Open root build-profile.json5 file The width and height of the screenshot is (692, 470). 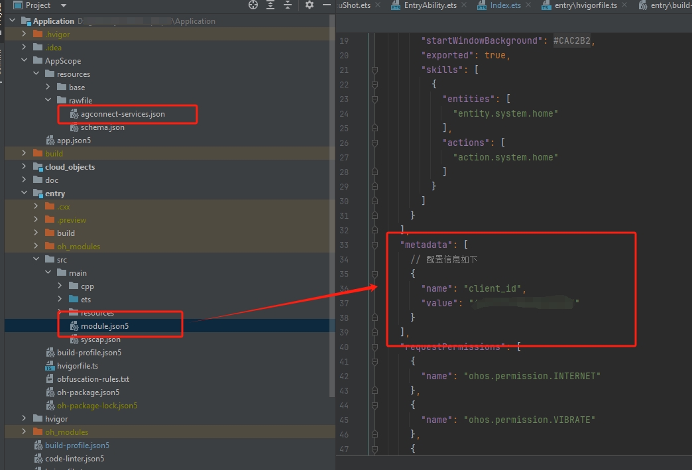point(78,445)
